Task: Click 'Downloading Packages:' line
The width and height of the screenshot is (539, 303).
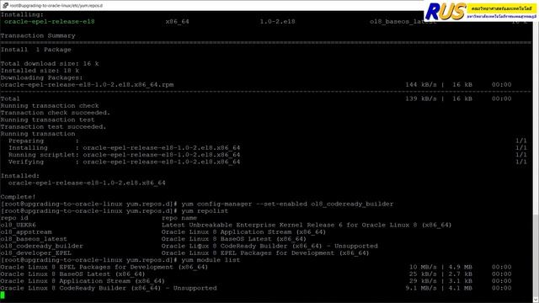Action: 41,78
